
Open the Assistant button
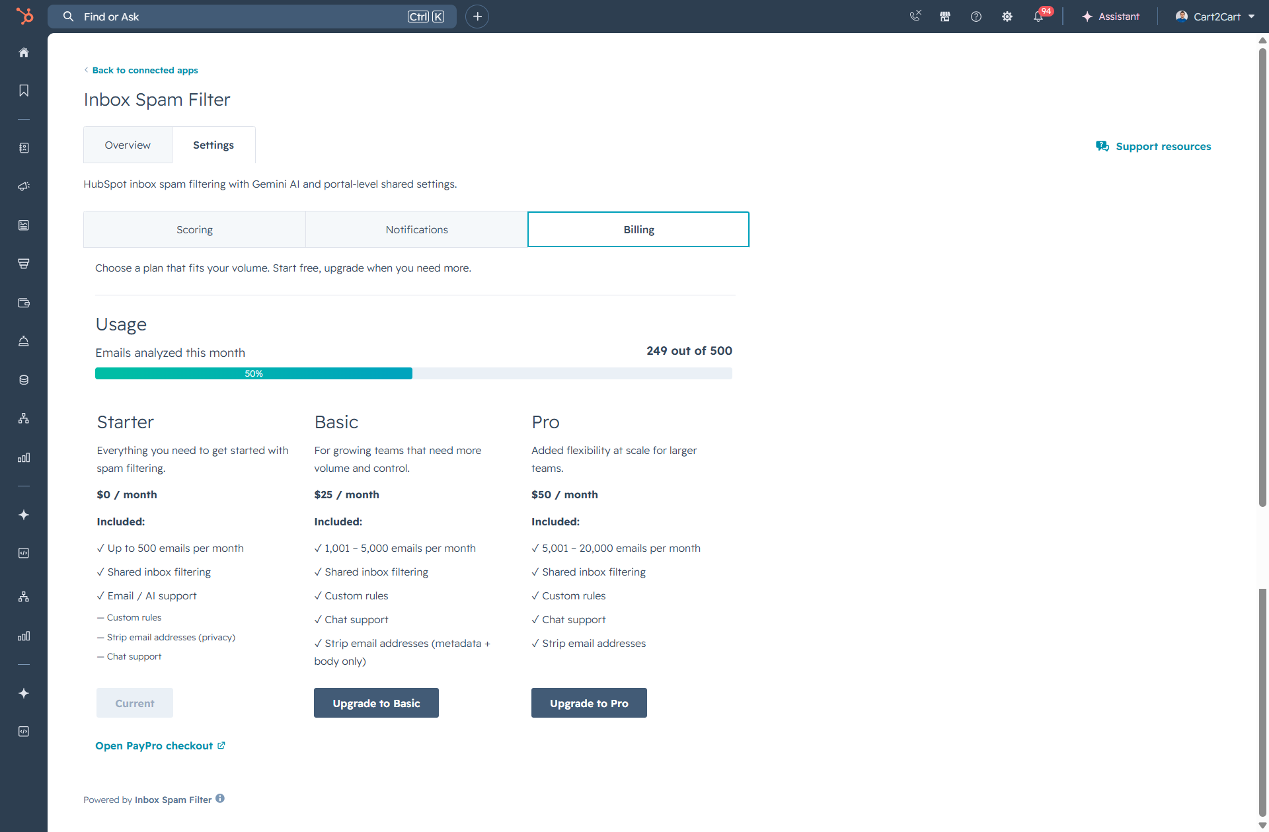(1110, 17)
